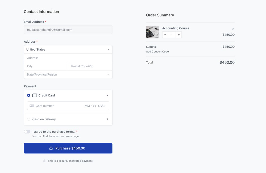The height and width of the screenshot is (173, 266).
Task: Click the chevron next to Cash on Delivery
Action: [x=108, y=119]
